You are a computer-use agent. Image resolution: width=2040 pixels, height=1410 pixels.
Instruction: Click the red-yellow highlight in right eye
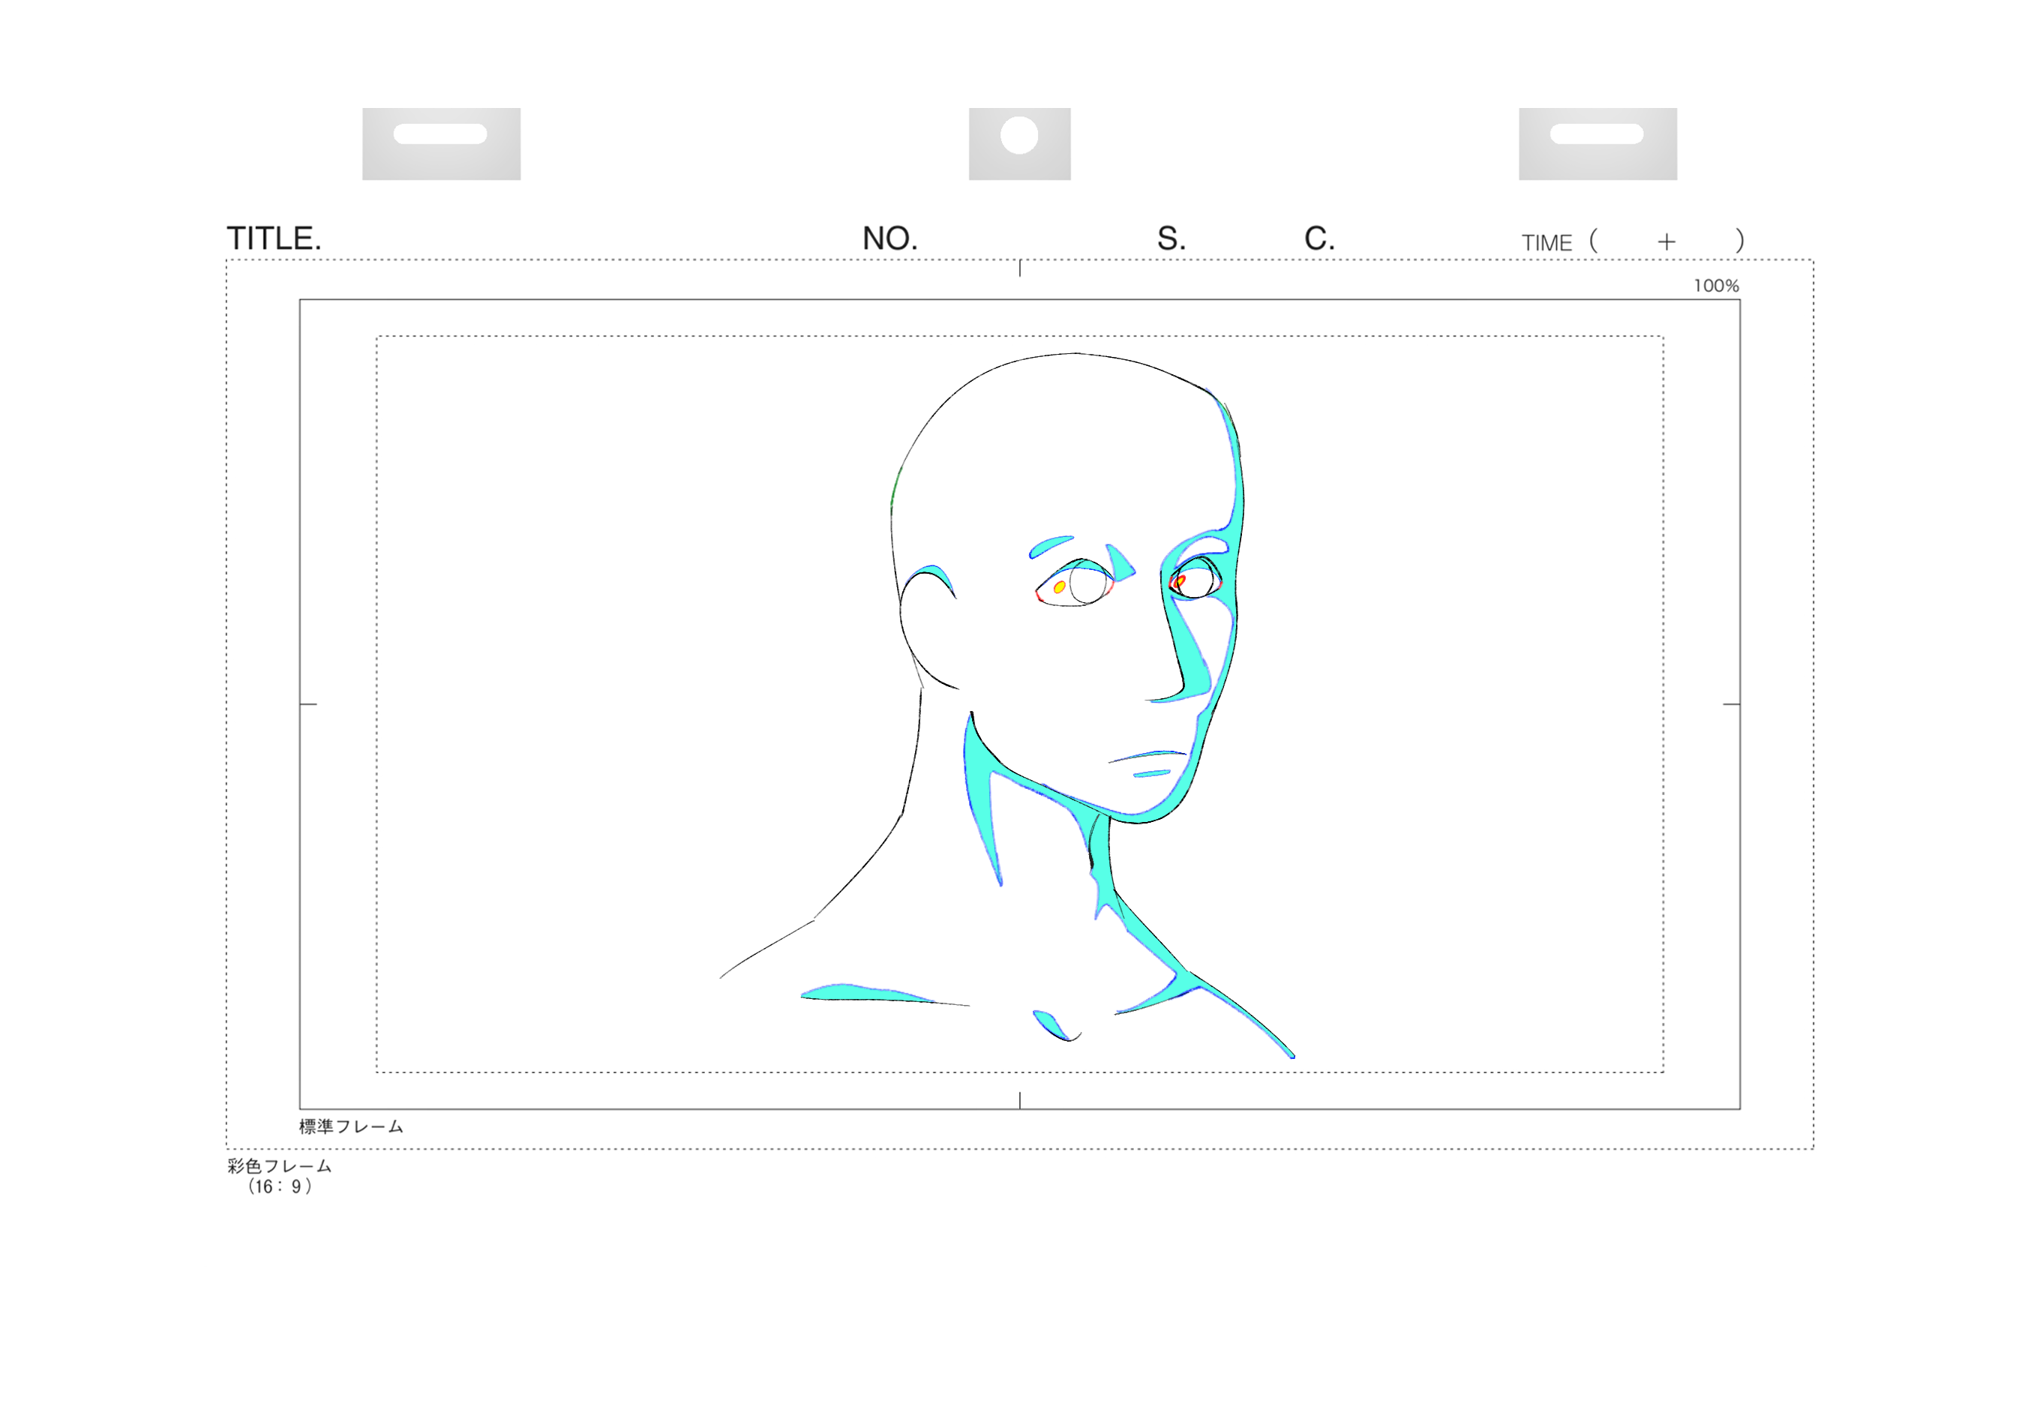(1180, 581)
